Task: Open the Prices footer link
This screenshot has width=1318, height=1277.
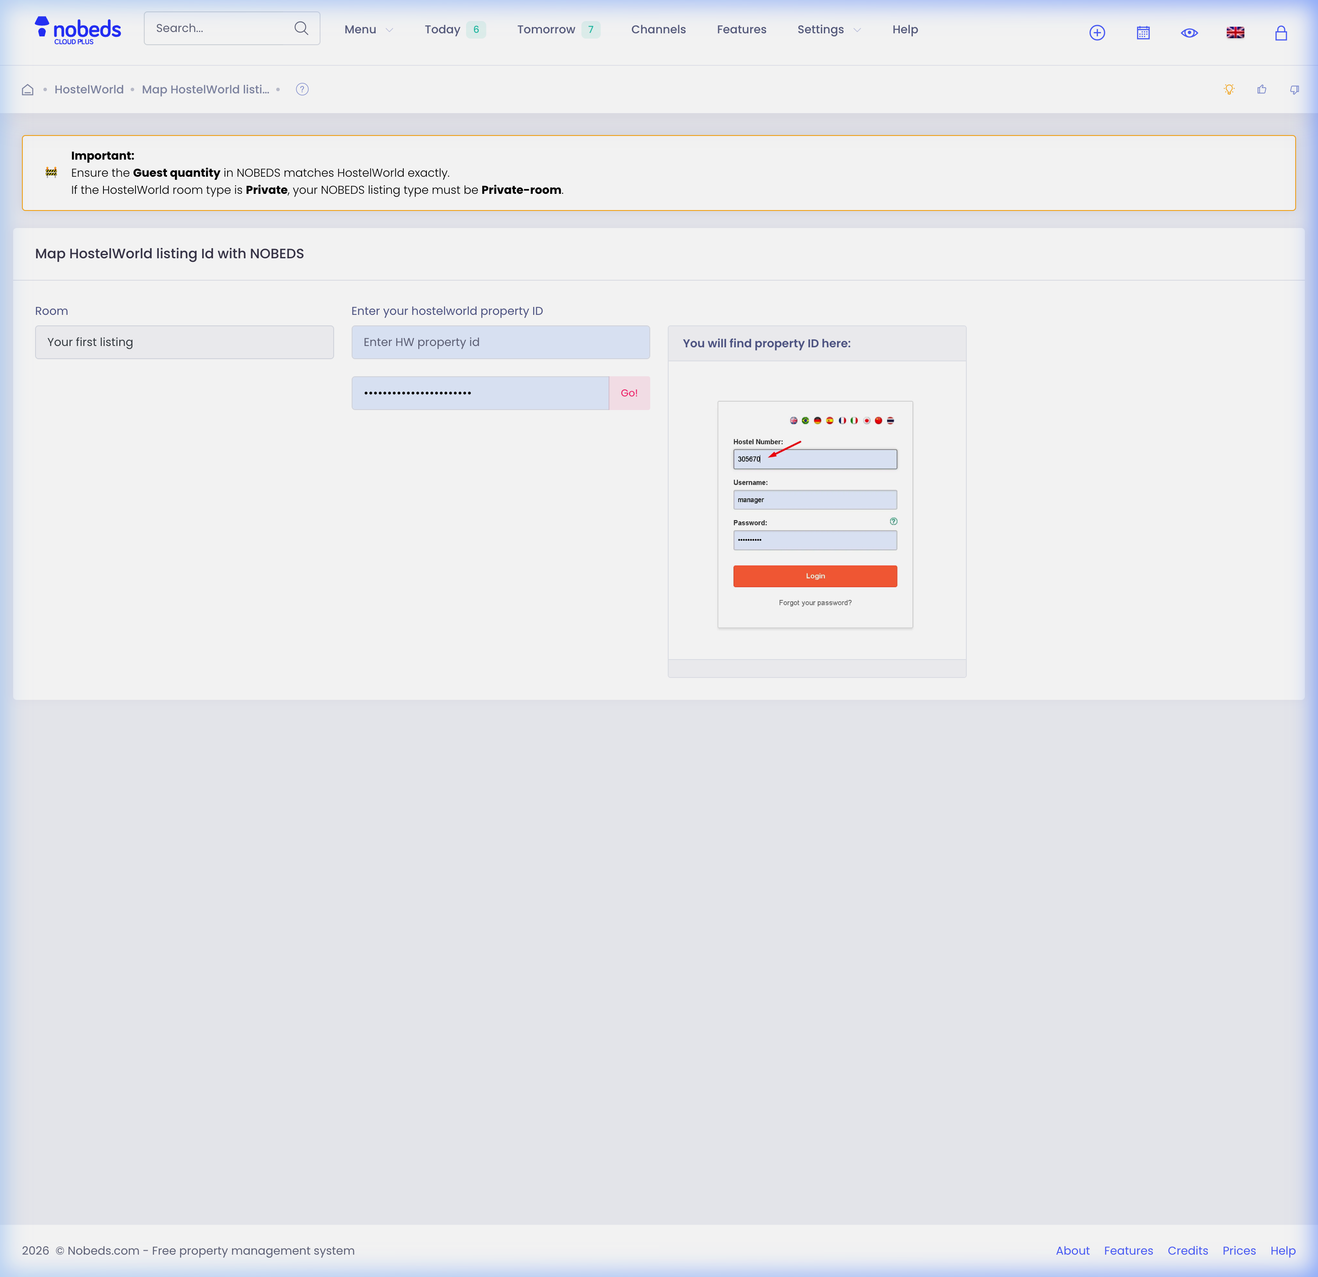Action: pyautogui.click(x=1239, y=1251)
